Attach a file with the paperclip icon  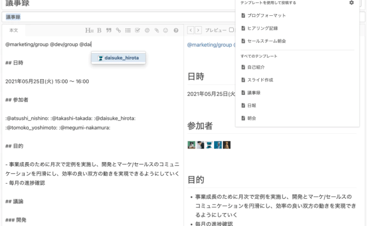click(156, 30)
